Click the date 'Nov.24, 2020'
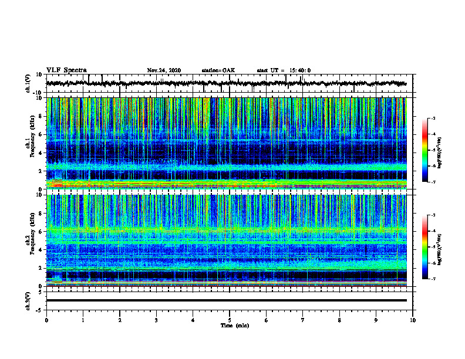The width and height of the screenshot is (465, 359). pyautogui.click(x=164, y=70)
